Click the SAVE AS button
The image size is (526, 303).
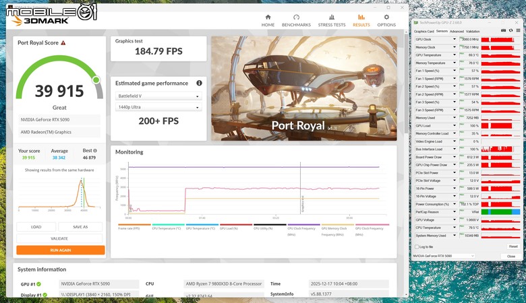(x=80, y=227)
